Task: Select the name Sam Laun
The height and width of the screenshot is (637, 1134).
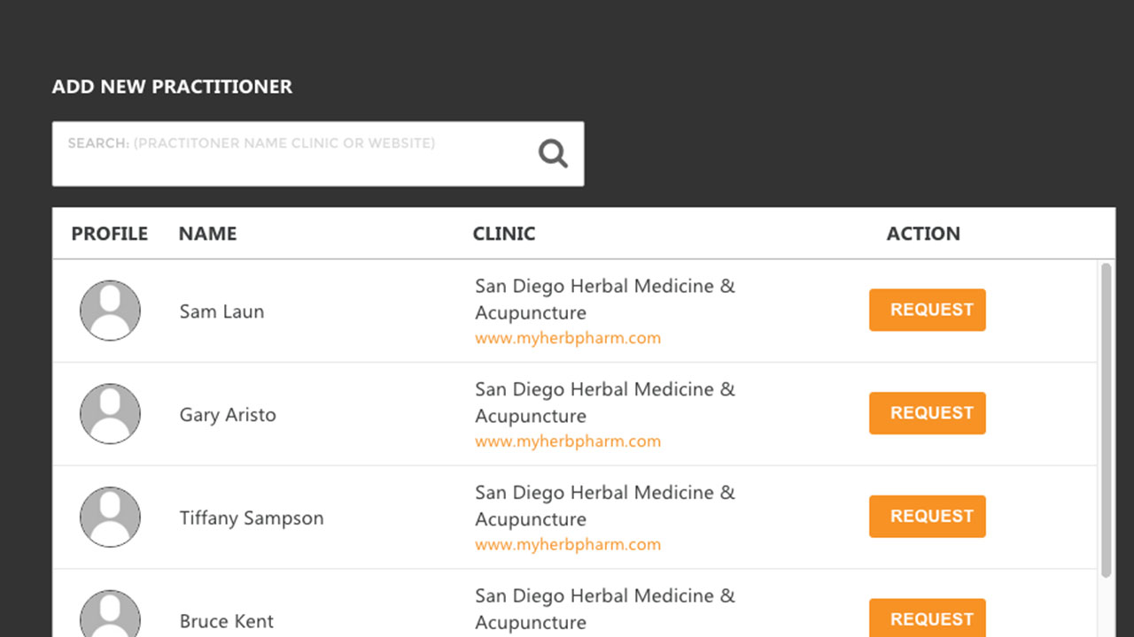Action: (221, 311)
